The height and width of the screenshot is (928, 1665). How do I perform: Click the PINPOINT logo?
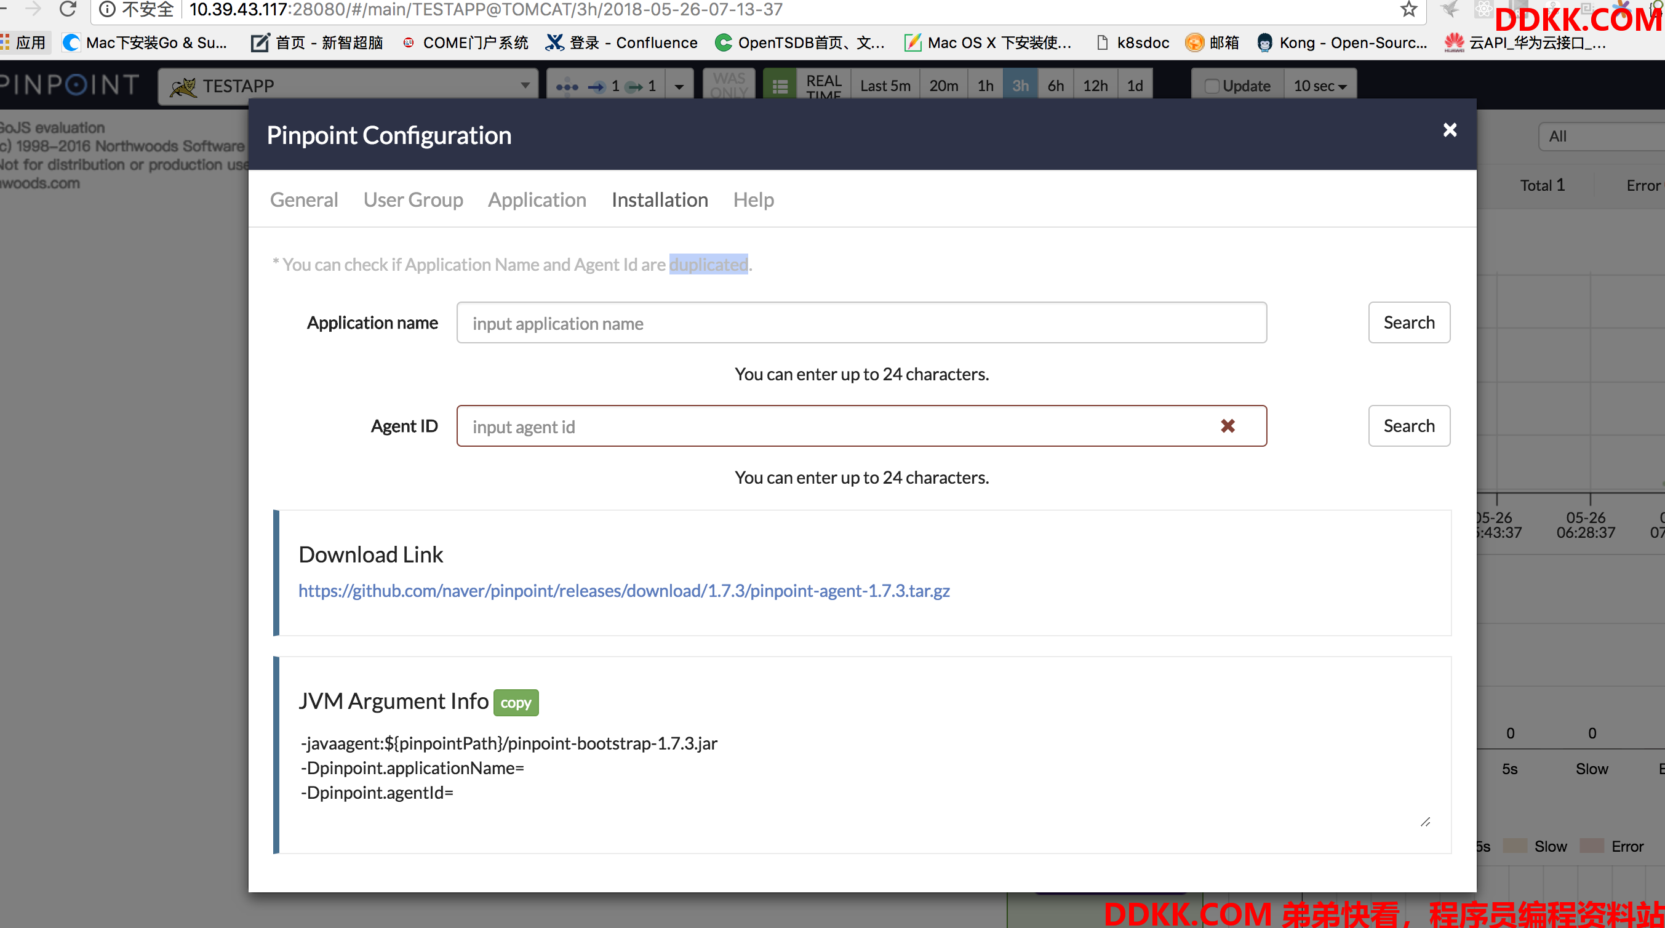[70, 85]
